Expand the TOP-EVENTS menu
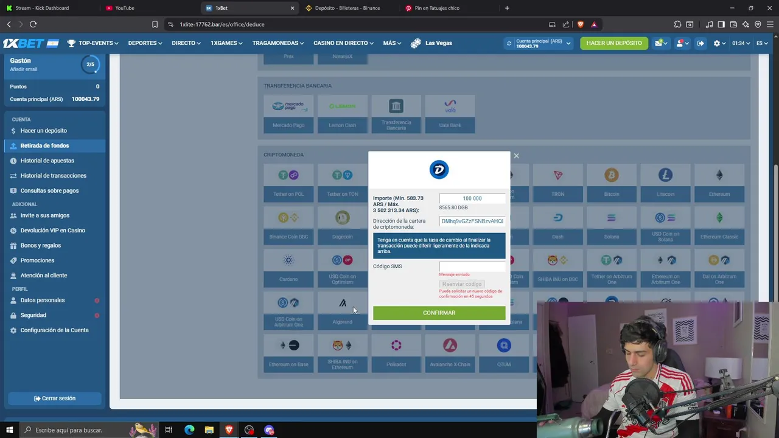779x438 pixels. pos(93,43)
